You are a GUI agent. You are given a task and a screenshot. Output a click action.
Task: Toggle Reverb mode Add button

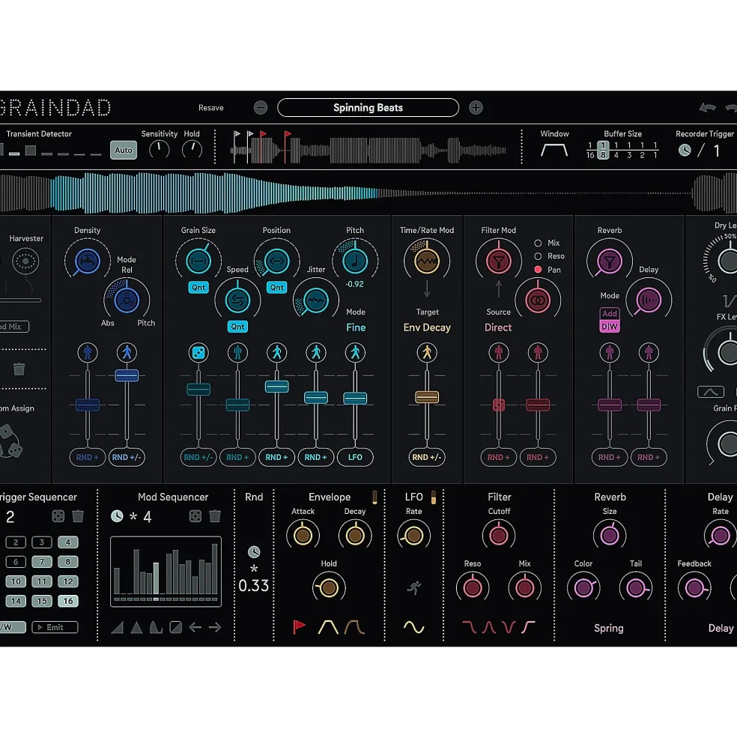pyautogui.click(x=610, y=313)
